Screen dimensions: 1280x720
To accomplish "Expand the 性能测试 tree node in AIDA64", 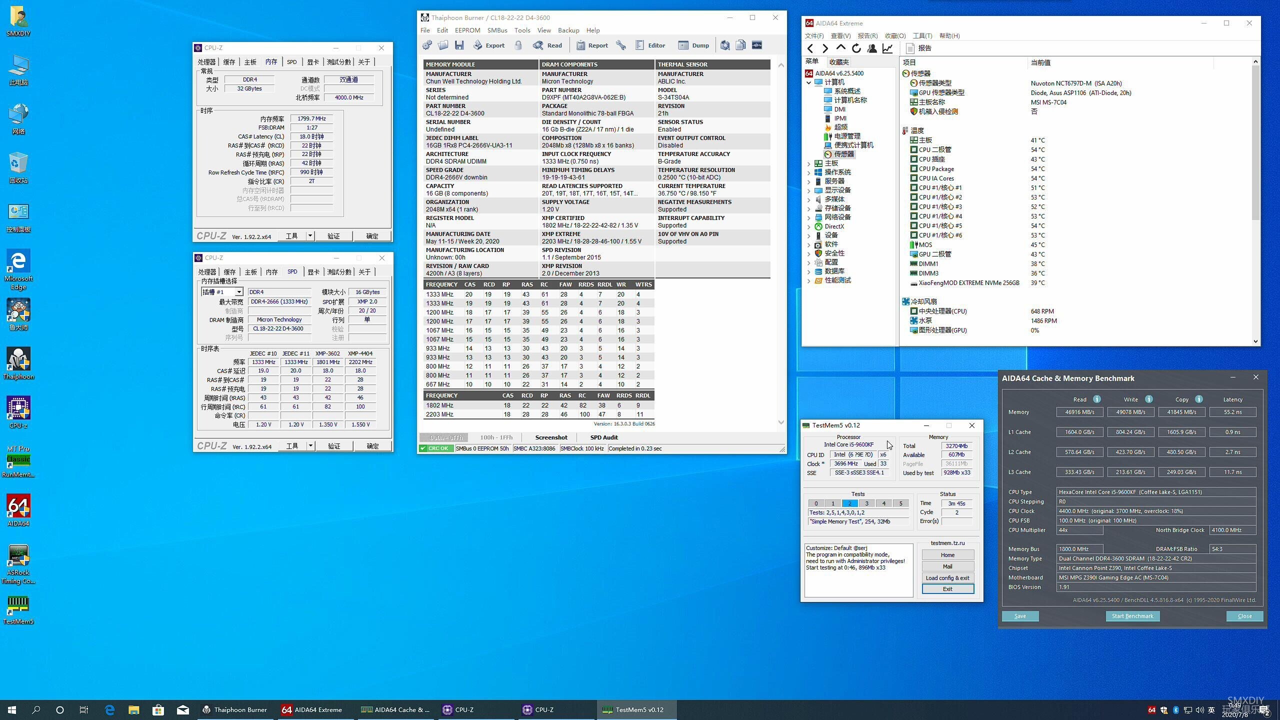I will coord(809,280).
